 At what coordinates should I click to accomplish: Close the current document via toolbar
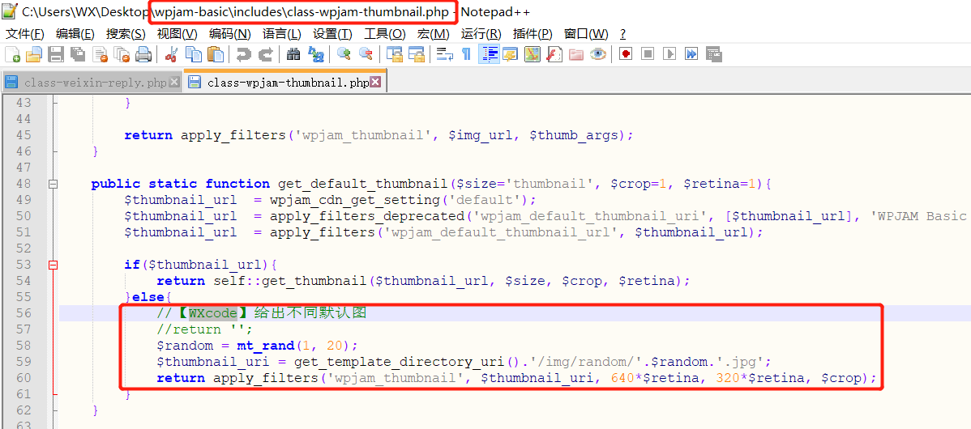click(101, 54)
